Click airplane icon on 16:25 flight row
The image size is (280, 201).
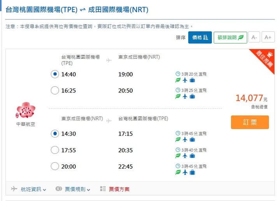pyautogui.click(x=185, y=96)
